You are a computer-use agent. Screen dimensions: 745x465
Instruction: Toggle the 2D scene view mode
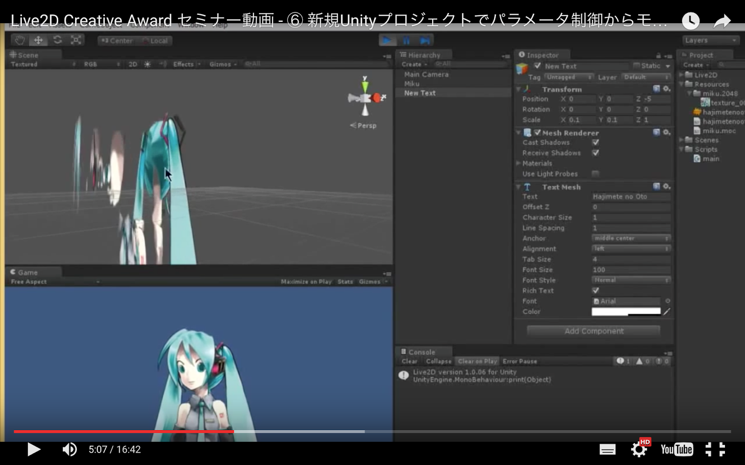133,64
